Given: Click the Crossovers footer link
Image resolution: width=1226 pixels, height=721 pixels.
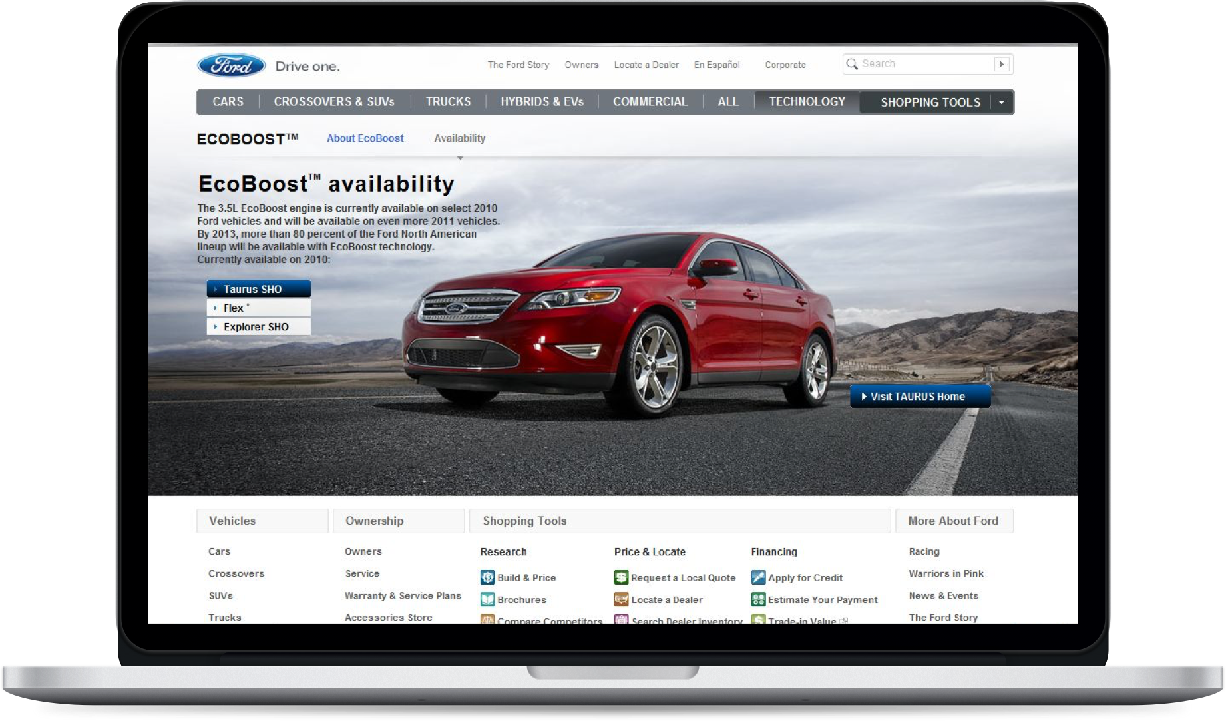Looking at the screenshot, I should [x=236, y=573].
